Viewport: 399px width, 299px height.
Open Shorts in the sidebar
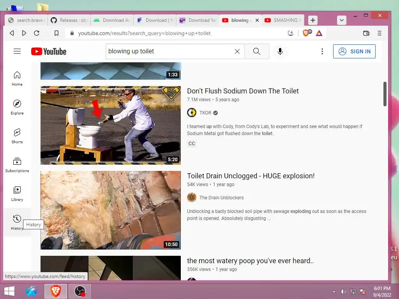(17, 136)
